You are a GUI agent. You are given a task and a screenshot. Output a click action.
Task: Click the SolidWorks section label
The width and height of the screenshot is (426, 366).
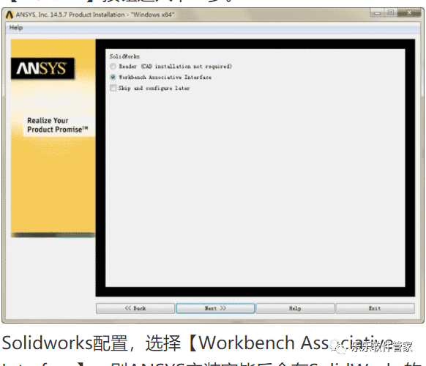click(124, 56)
